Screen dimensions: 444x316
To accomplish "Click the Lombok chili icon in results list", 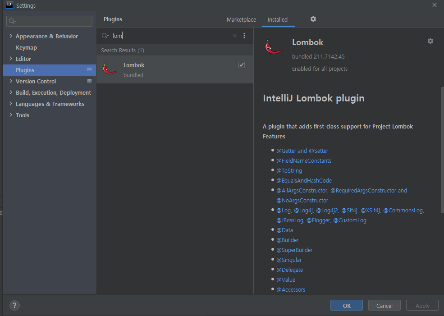I will click(x=110, y=69).
